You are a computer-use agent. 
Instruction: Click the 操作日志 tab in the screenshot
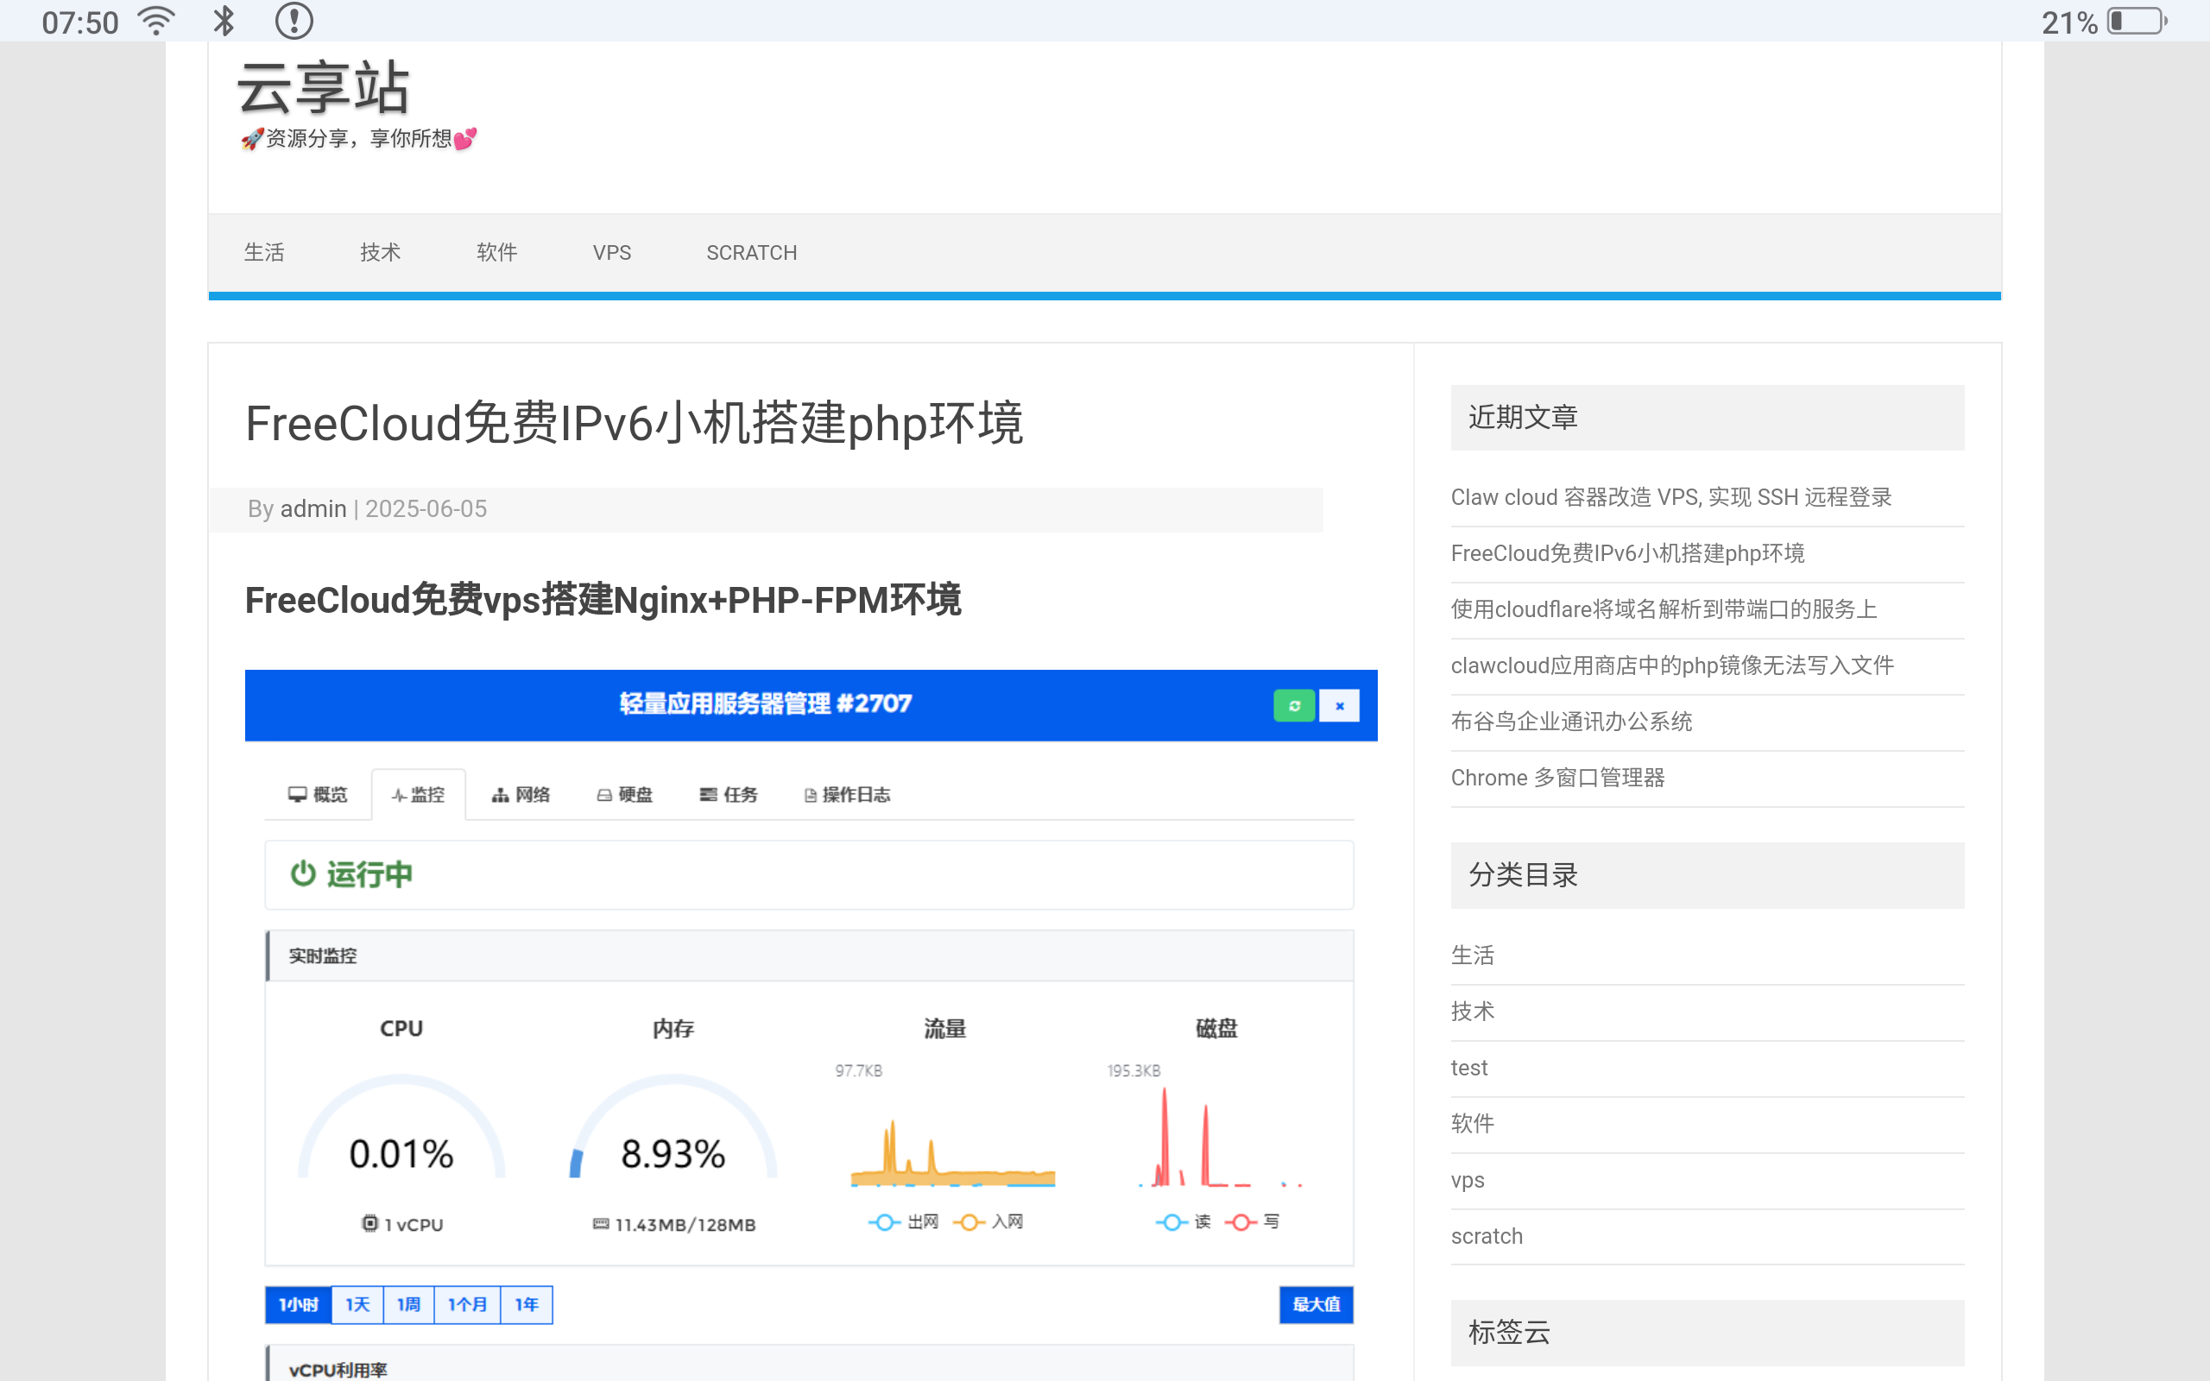pyautogui.click(x=848, y=795)
